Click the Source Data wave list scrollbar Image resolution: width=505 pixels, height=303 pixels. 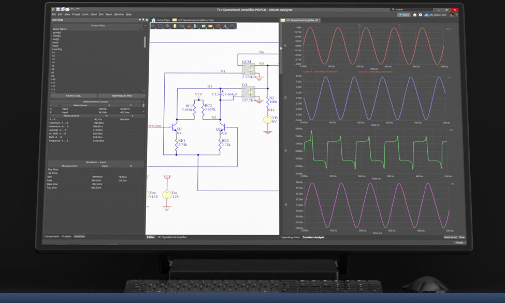pyautogui.click(x=145, y=42)
